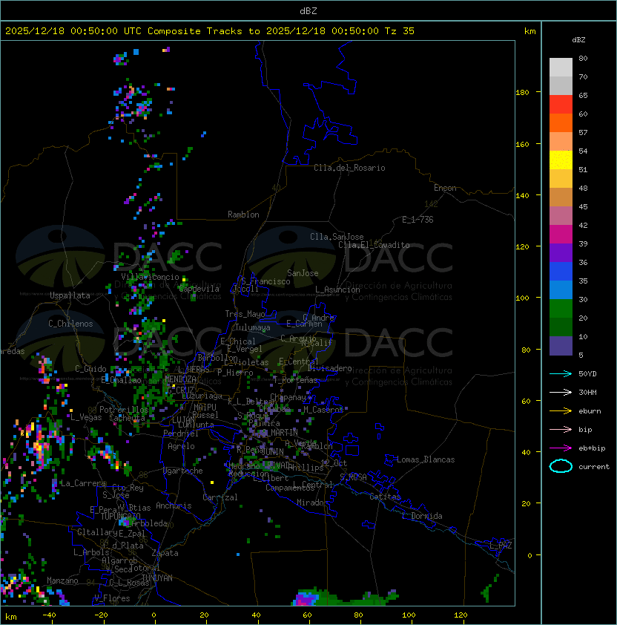Click the 100 tick on vertical km axis
617x625 pixels.
[x=522, y=298]
